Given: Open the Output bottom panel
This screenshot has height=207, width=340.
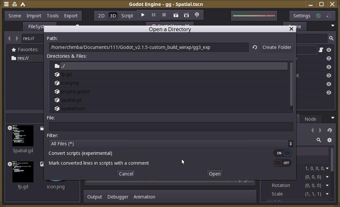Looking at the screenshot, I should point(95,197).
